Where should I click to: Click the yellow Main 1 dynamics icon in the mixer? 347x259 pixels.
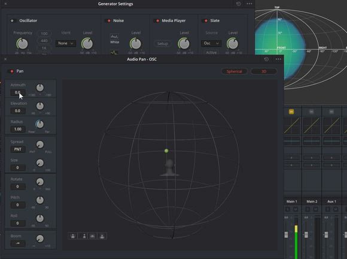(291, 112)
